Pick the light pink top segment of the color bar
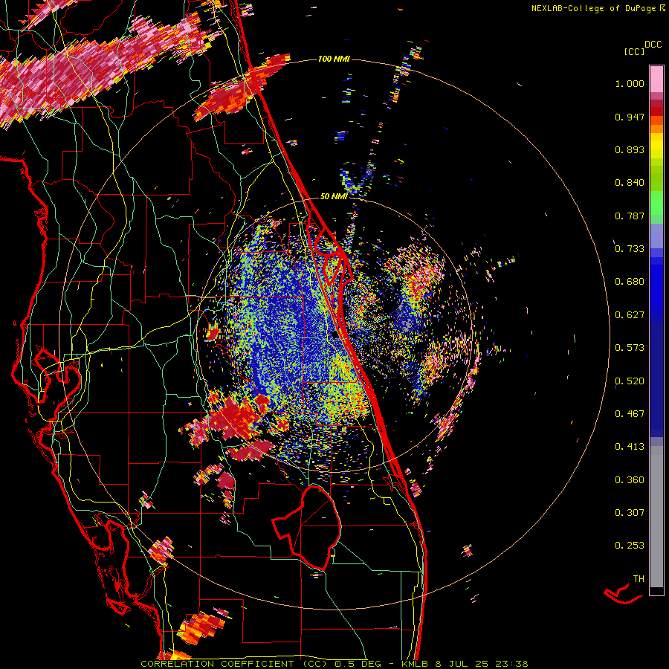Image resolution: width=669 pixels, height=669 pixels. pos(656,80)
